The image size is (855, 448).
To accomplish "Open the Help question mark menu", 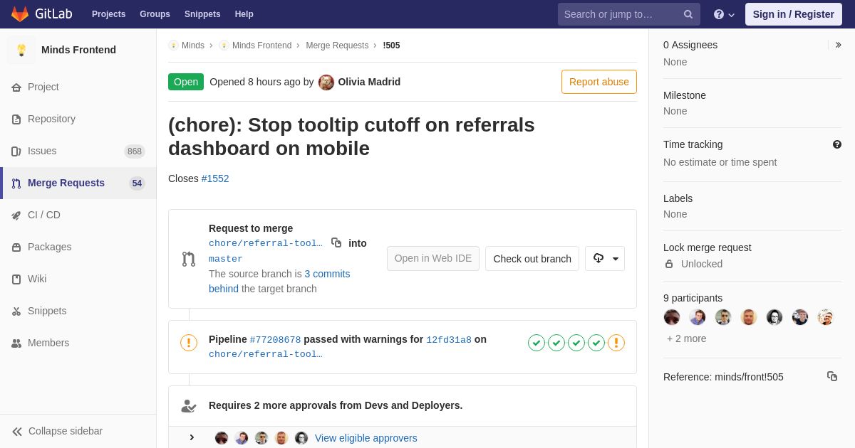I will point(724,14).
